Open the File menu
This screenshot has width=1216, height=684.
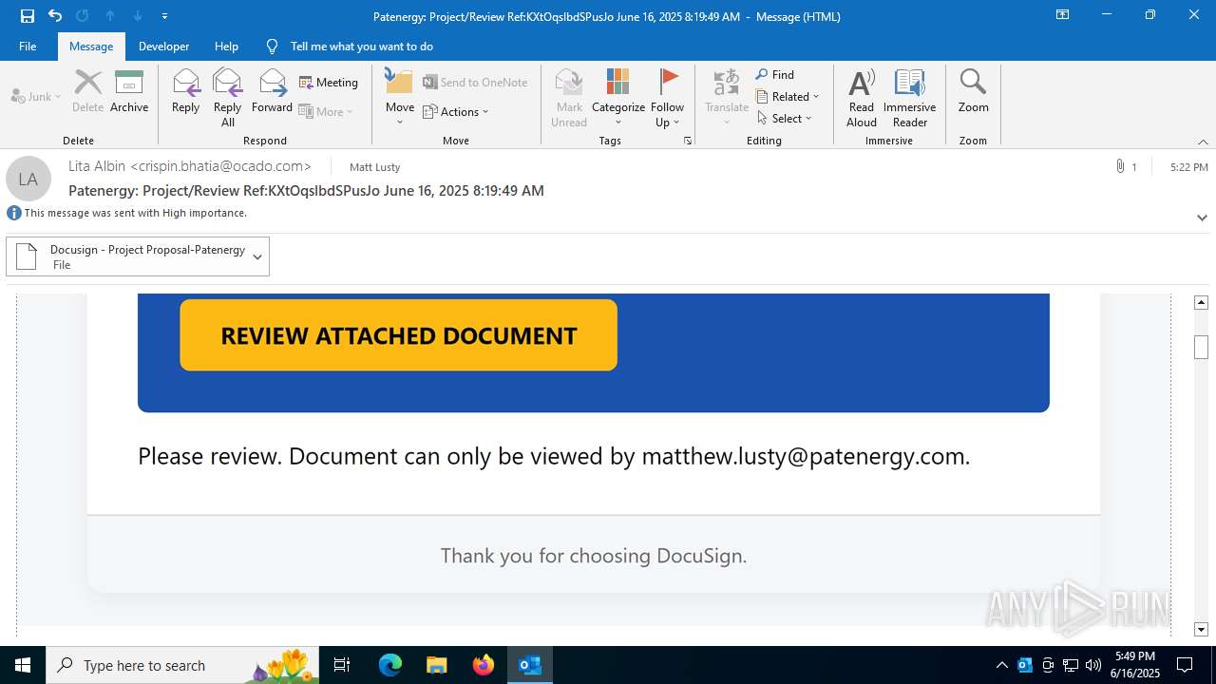[28, 46]
